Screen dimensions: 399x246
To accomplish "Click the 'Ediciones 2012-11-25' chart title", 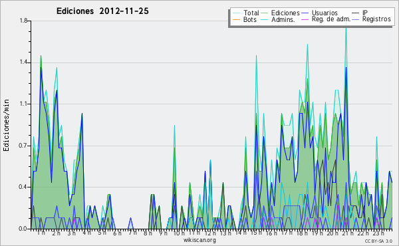I will [x=102, y=11].
